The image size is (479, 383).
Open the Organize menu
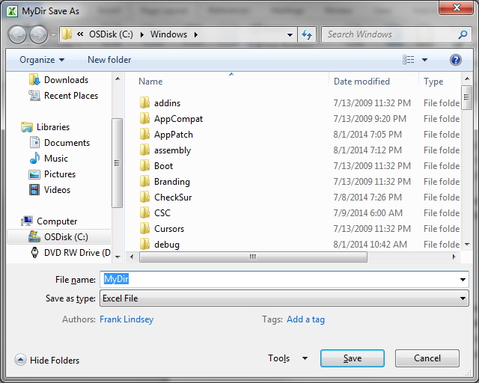pyautogui.click(x=42, y=60)
